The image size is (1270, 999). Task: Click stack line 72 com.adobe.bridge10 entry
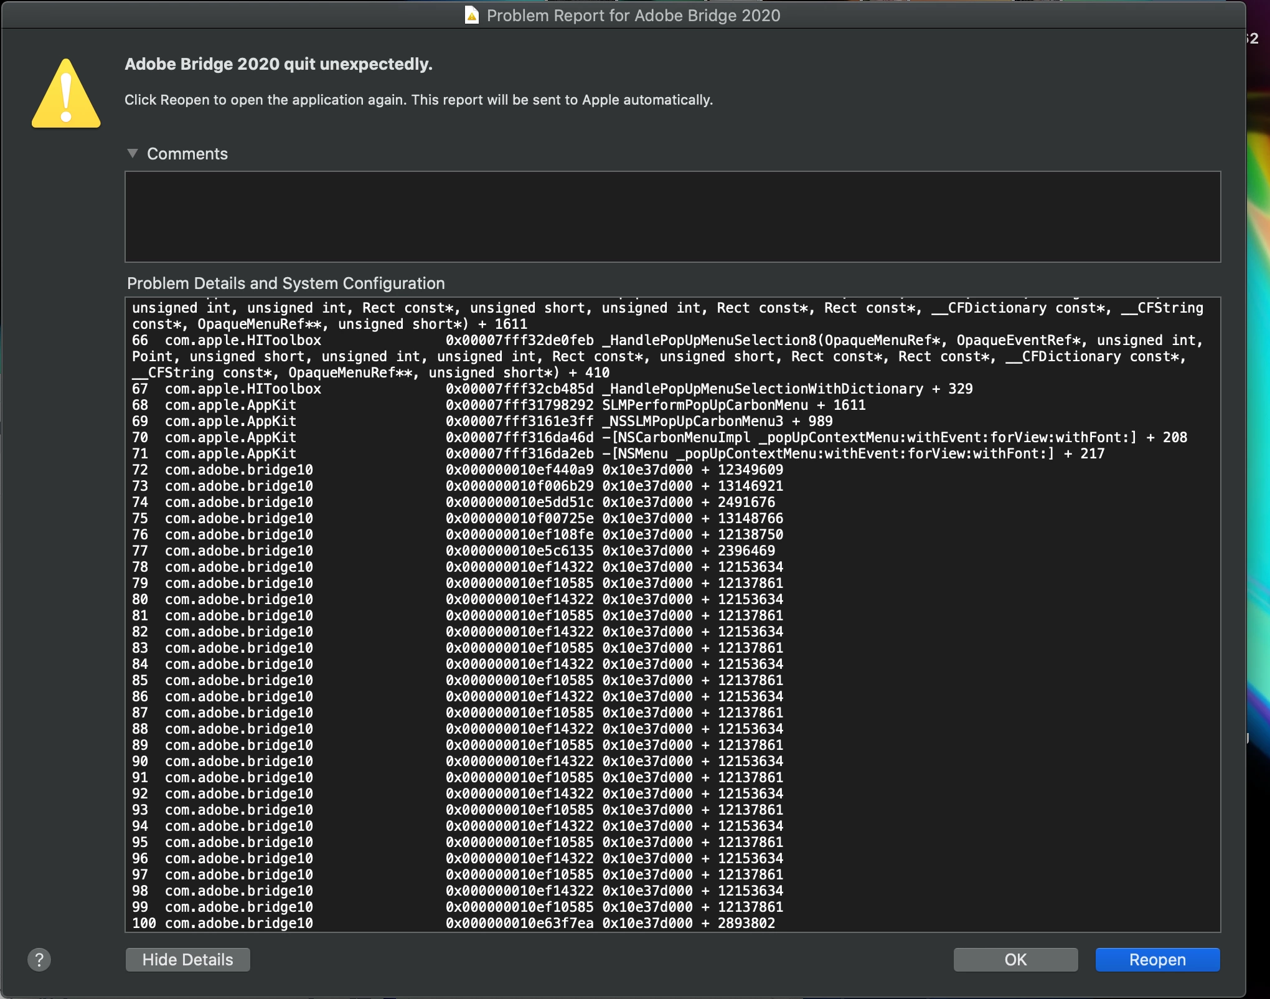(239, 470)
